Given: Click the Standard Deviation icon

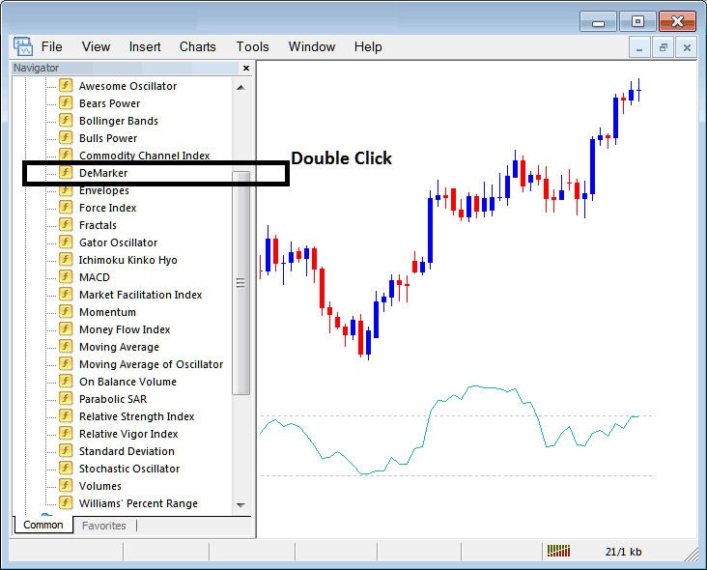Looking at the screenshot, I should [66, 450].
